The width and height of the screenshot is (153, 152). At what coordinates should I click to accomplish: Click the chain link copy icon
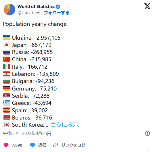pos(56,145)
